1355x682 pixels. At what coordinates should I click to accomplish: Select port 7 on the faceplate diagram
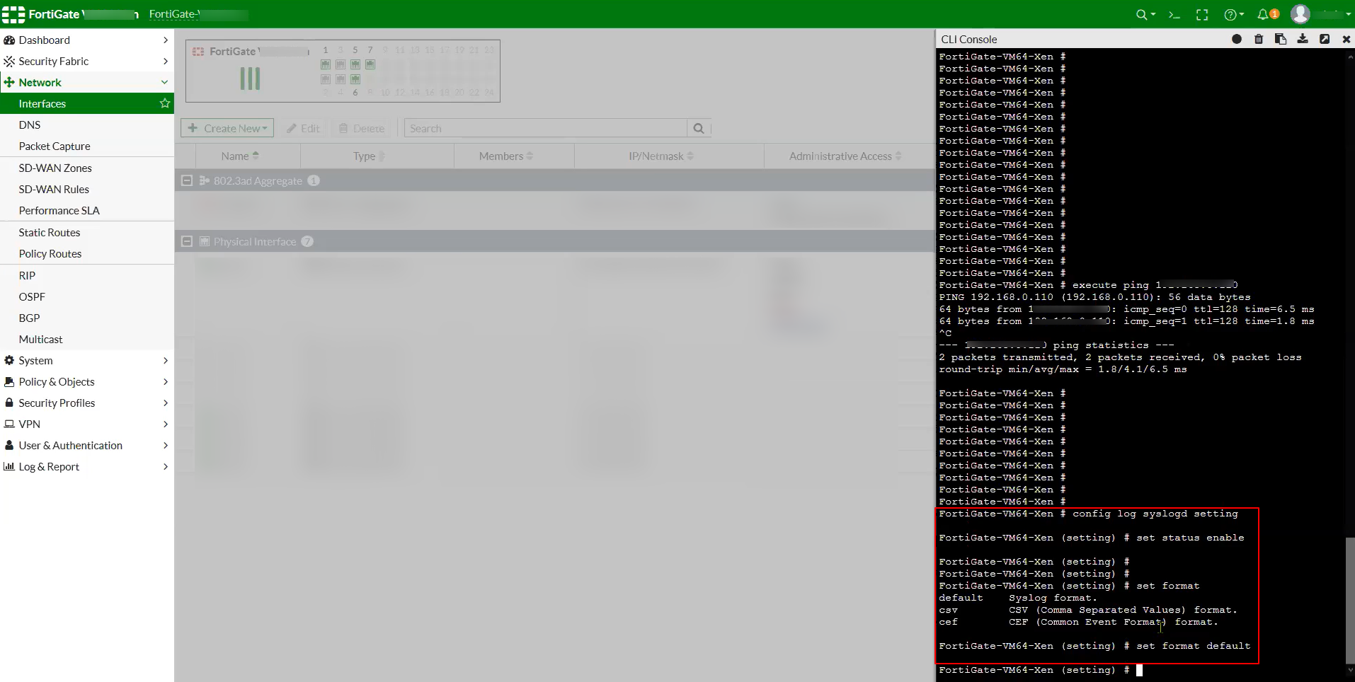pos(370,64)
